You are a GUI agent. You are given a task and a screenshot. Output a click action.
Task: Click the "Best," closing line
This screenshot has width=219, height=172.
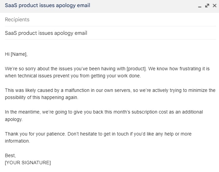click(x=10, y=156)
